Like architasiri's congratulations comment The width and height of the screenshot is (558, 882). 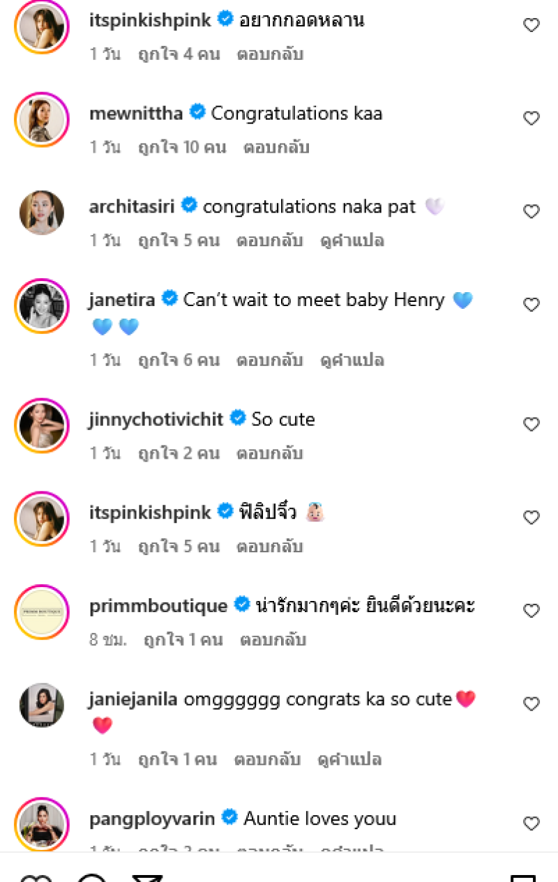click(x=531, y=211)
